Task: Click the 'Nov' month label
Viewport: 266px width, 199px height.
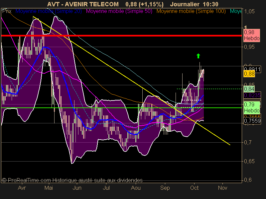Action: click(222, 188)
